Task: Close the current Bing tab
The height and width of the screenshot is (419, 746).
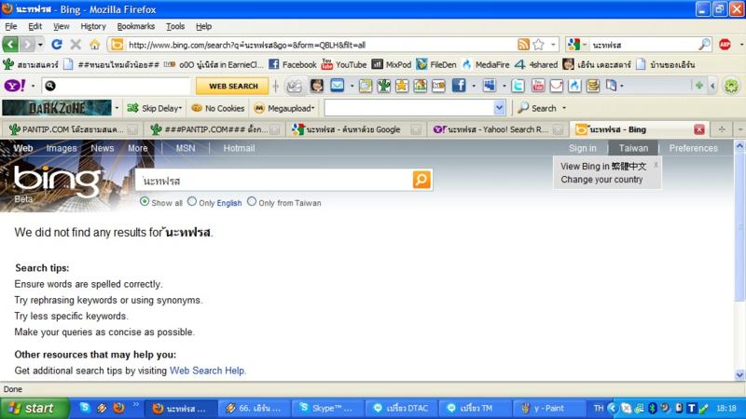Action: (x=698, y=129)
